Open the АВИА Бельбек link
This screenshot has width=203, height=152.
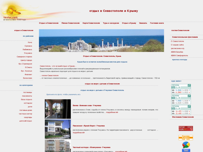[177, 52]
